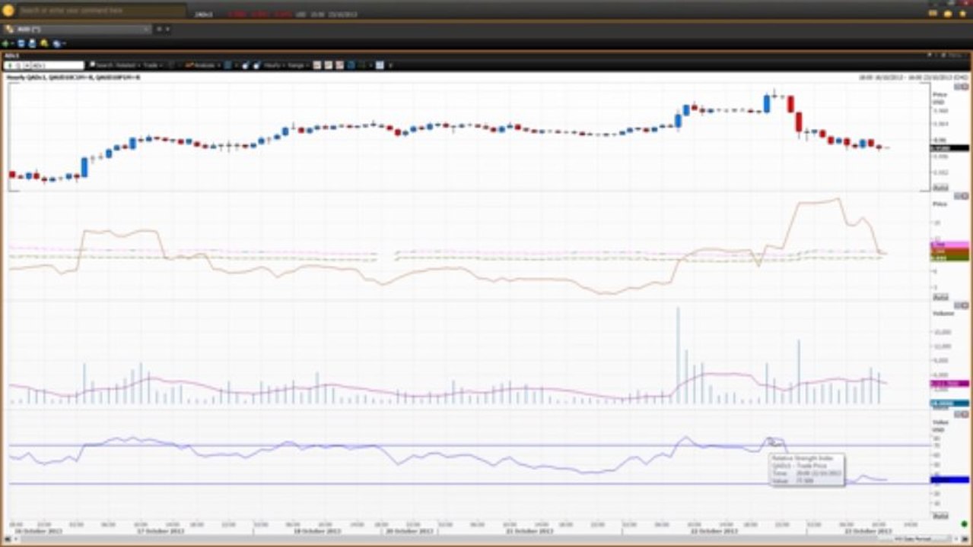Open the Trade dropdown menu
The height and width of the screenshot is (547, 973).
click(x=152, y=65)
